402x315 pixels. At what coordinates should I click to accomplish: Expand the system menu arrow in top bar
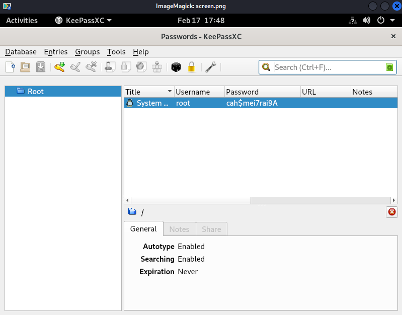click(392, 20)
